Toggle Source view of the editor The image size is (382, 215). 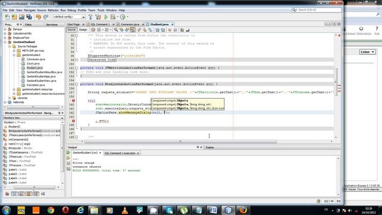(72, 30)
